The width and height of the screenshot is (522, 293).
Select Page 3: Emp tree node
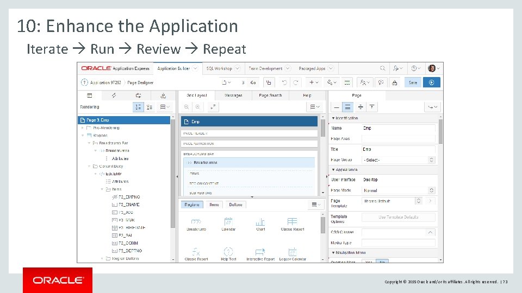coord(124,120)
